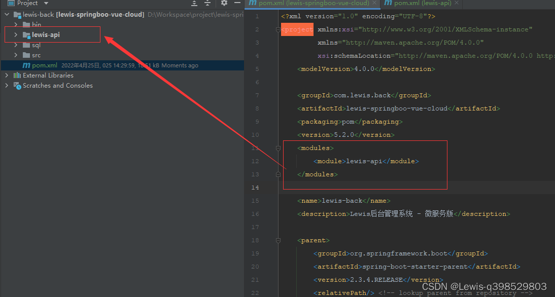Click the Collapse All icon in Project panel
Image resolution: width=555 pixels, height=297 pixels.
click(207, 3)
